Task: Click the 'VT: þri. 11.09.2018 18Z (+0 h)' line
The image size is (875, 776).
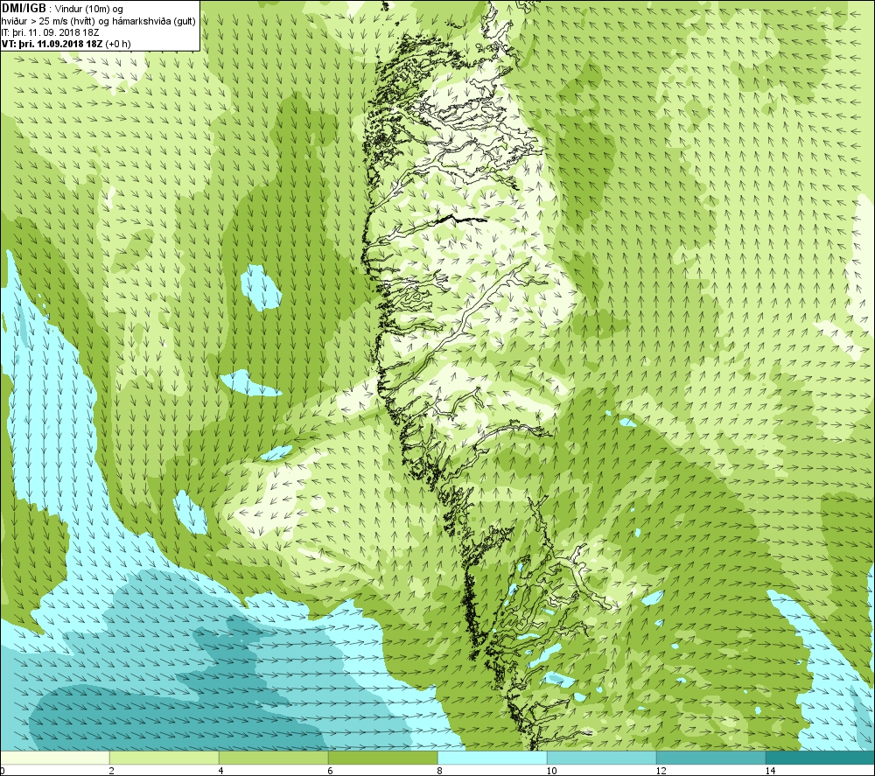Action: click(x=66, y=44)
